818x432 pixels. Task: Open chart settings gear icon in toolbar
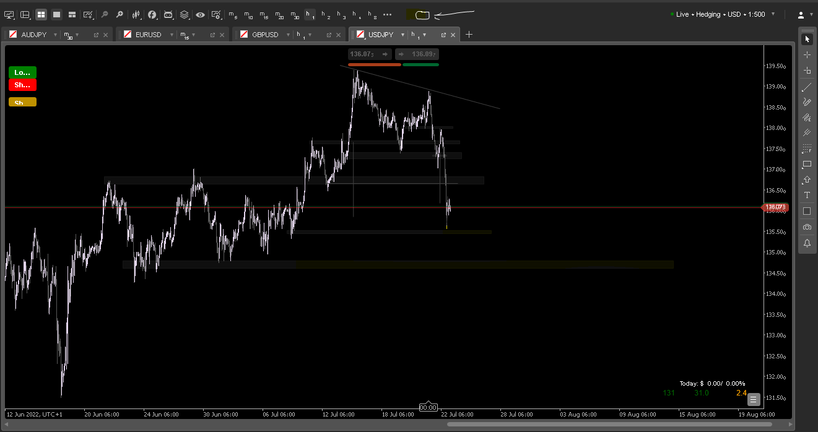point(216,14)
